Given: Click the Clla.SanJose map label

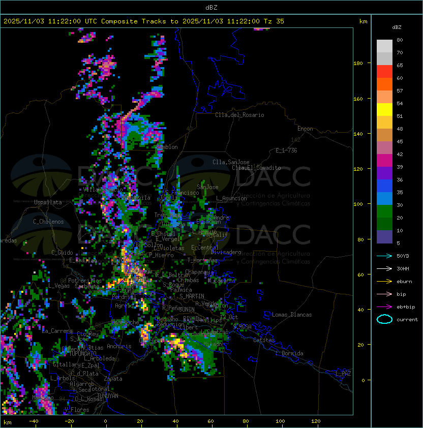Looking at the screenshot, I should pyautogui.click(x=231, y=162).
